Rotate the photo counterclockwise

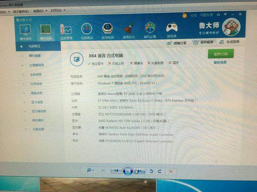tap(152, 171)
